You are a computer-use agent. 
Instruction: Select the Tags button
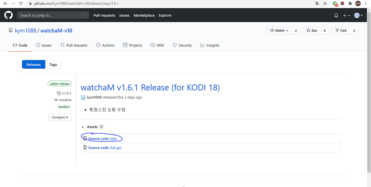click(53, 64)
